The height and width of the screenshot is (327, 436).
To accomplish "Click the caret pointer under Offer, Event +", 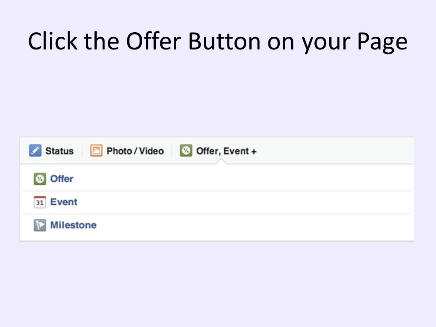I will coord(221,161).
